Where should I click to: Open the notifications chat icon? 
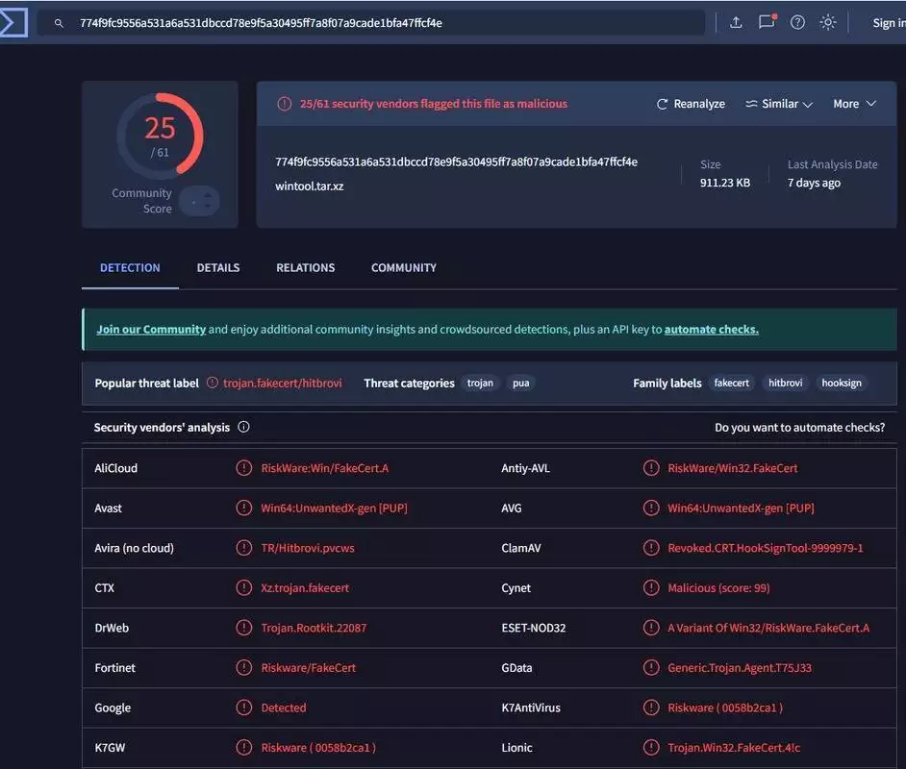click(x=767, y=22)
